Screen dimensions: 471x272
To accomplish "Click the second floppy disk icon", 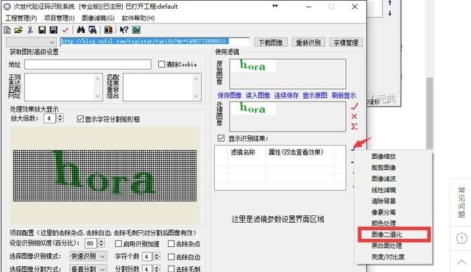I will point(54,29).
